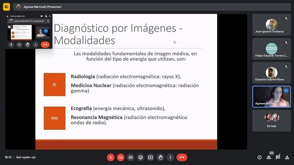The width and height of the screenshot is (294, 165).
Task: Select Agnese Martinelli video tile
Action: (271, 97)
